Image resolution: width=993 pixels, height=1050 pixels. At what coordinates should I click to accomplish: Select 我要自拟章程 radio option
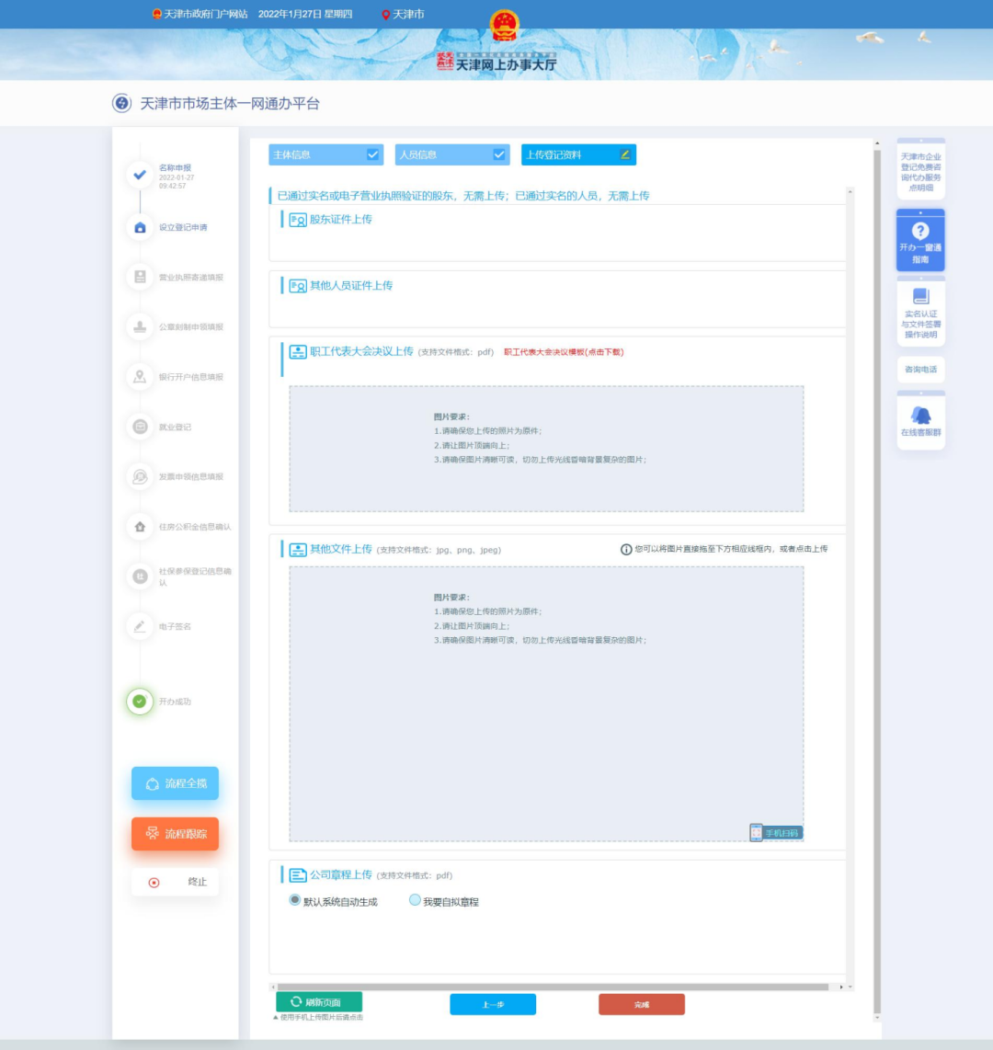coord(415,900)
